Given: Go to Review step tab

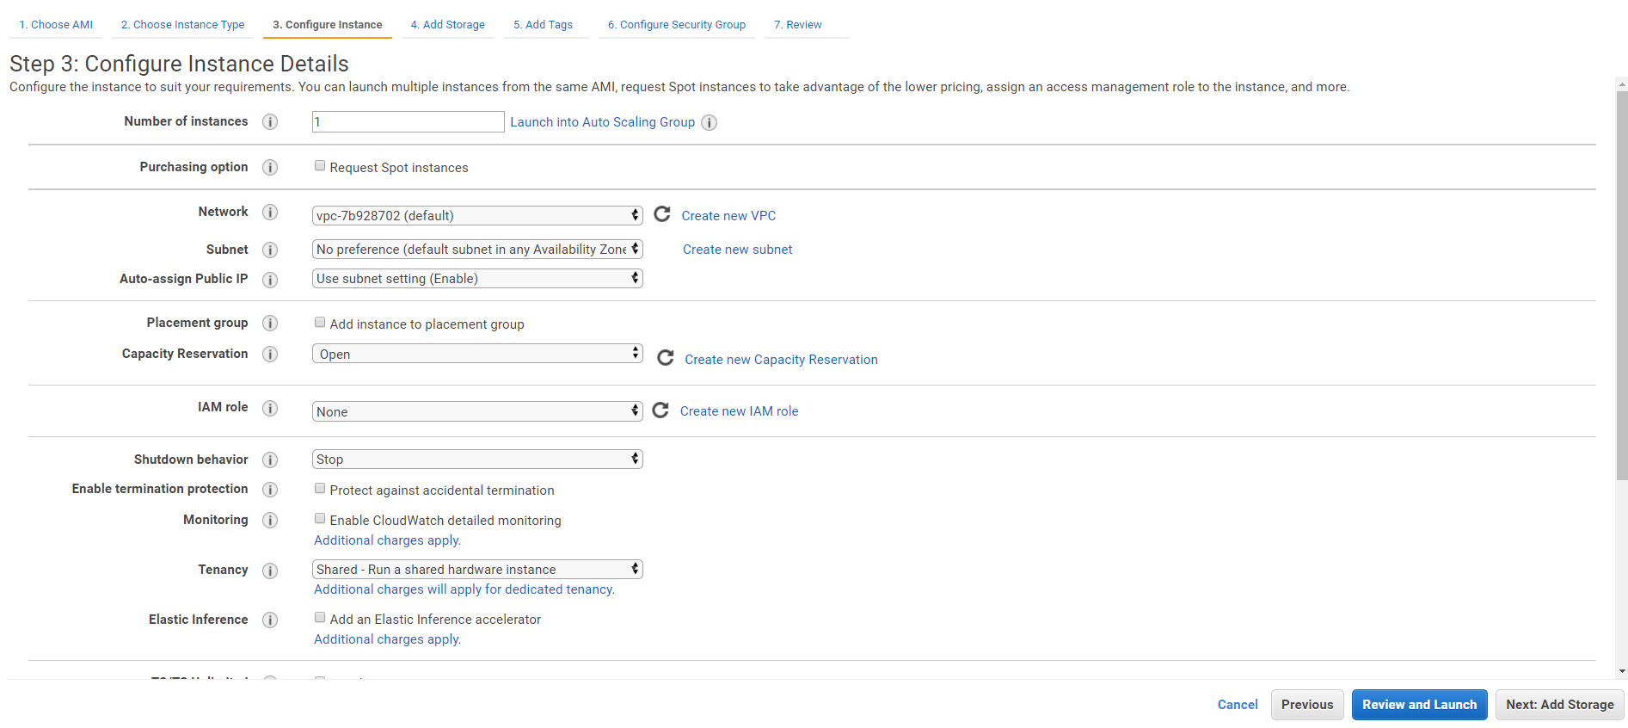Looking at the screenshot, I should pyautogui.click(x=798, y=24).
